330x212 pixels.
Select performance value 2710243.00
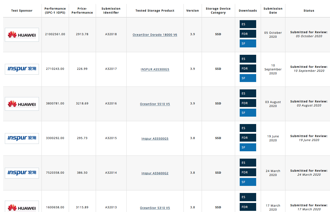click(55, 69)
